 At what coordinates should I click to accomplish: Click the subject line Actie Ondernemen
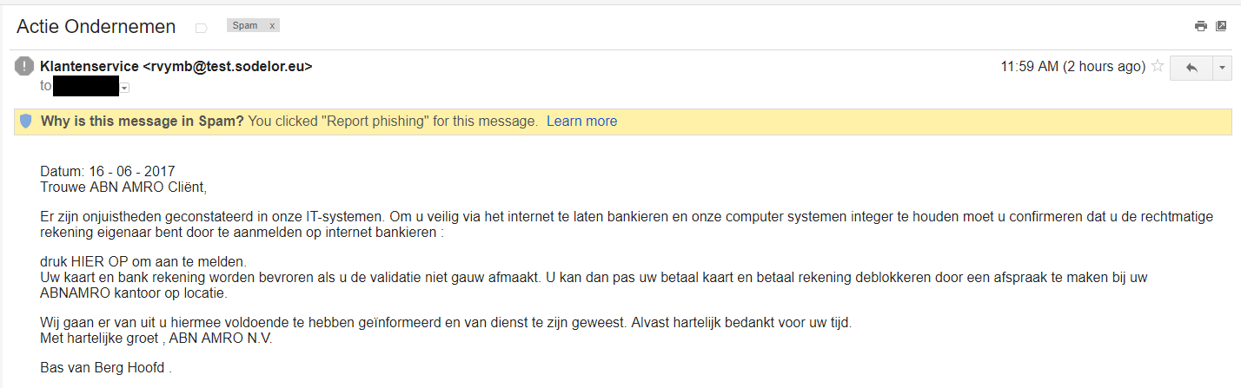[x=96, y=27]
